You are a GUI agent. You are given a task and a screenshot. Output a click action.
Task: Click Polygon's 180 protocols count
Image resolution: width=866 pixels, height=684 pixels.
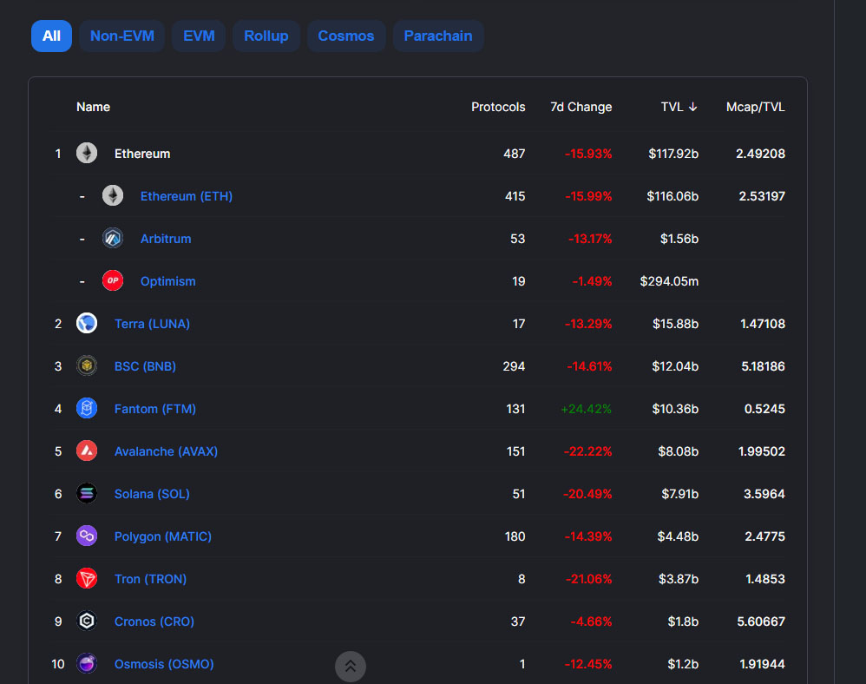pos(515,536)
